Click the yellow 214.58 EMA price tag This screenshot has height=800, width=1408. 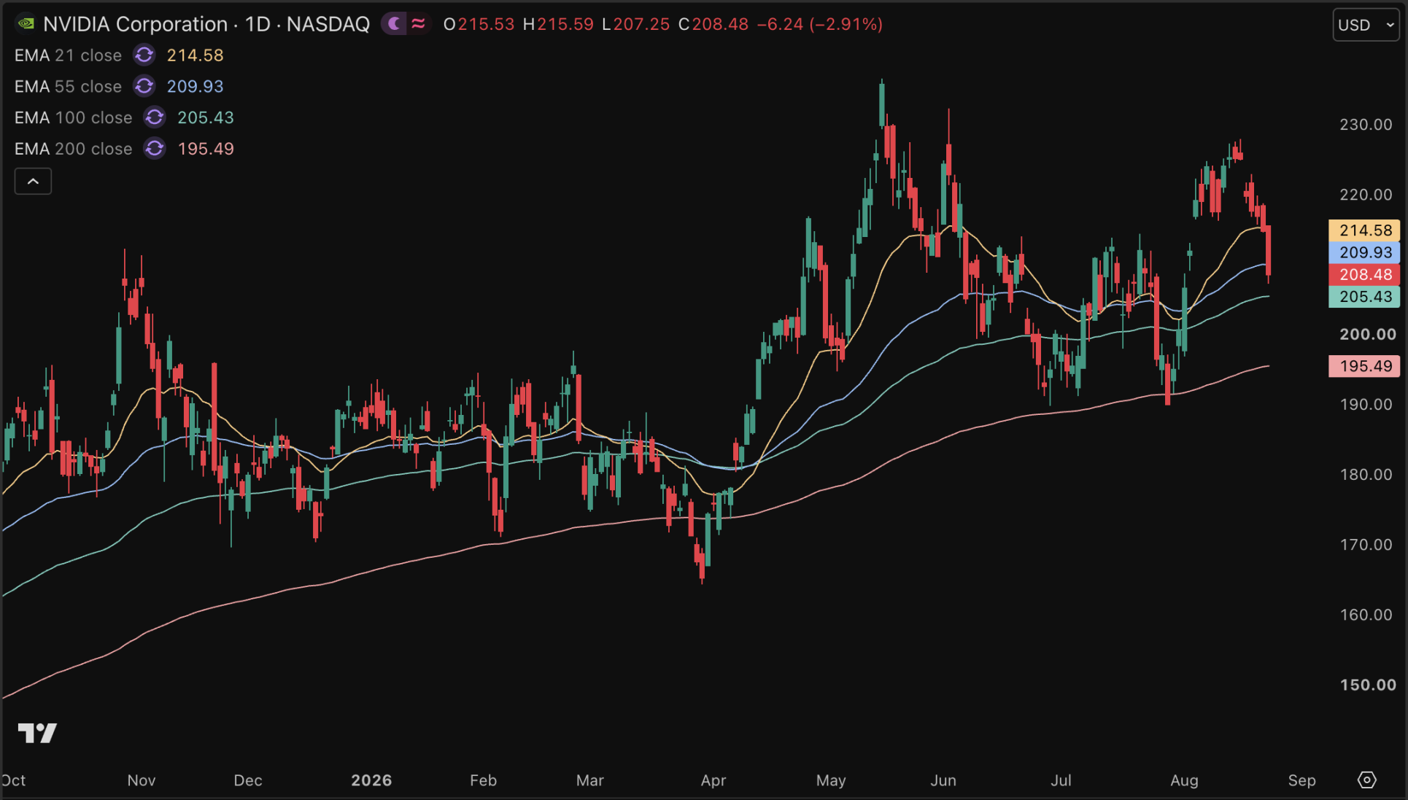pyautogui.click(x=1364, y=230)
